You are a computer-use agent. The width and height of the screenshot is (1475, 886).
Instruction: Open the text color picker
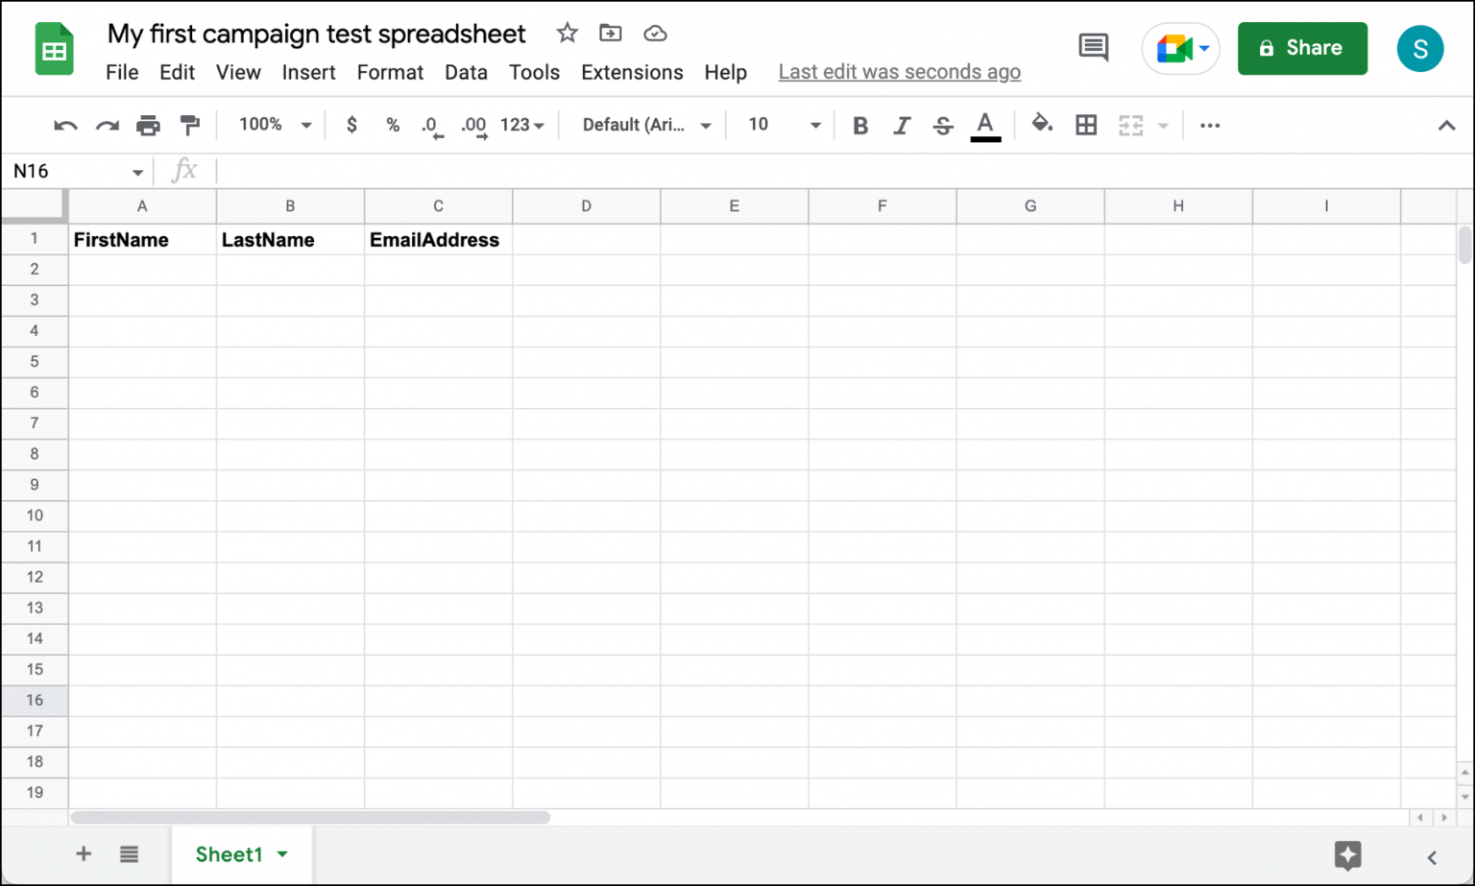coord(985,125)
